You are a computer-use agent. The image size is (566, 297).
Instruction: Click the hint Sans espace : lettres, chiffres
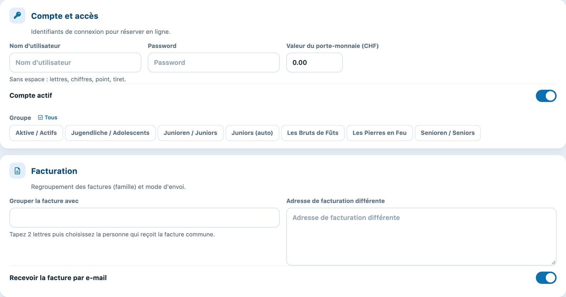coord(68,79)
